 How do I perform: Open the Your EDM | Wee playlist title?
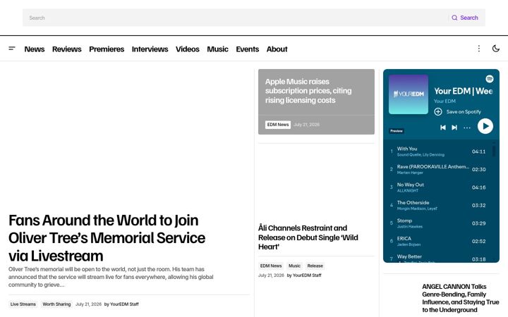click(464, 91)
